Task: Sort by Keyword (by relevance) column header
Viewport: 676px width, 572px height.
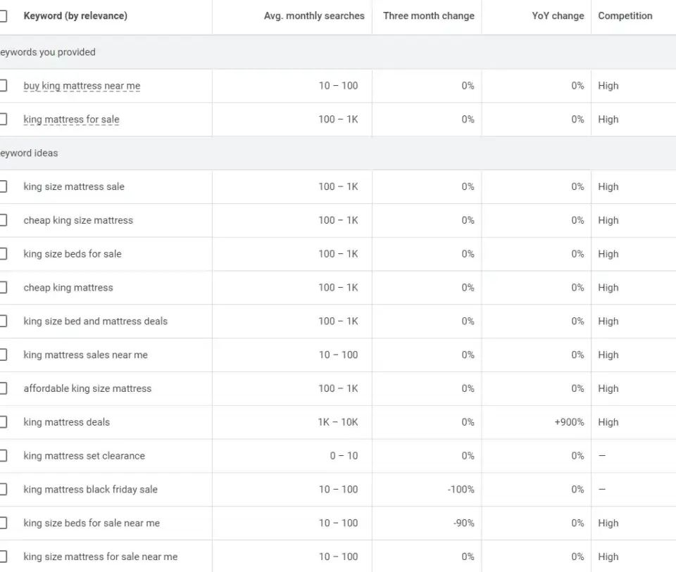Action: 75,16
